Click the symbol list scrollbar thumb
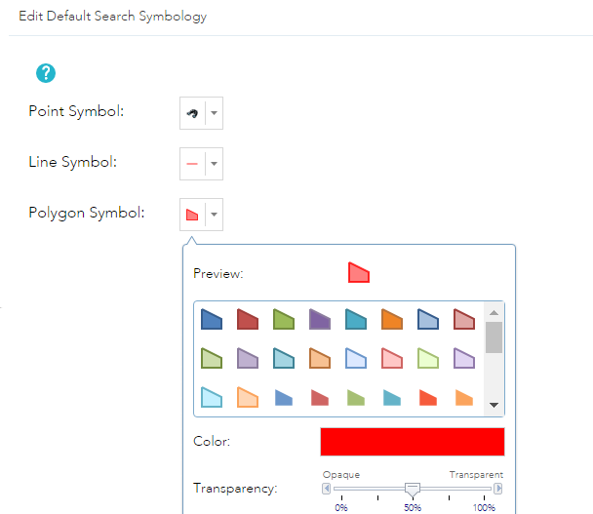 coord(494,337)
